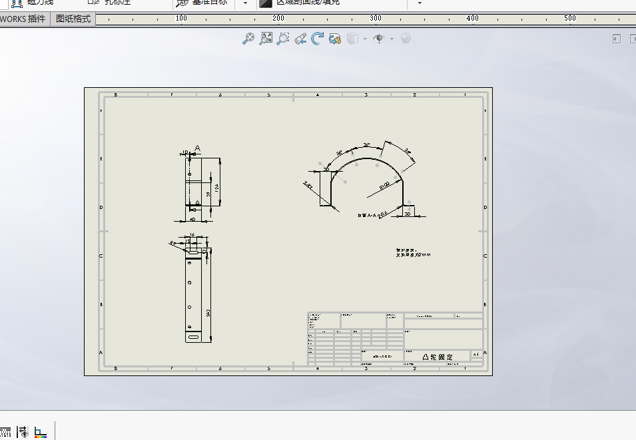Click the Display Style cube icon

[353, 39]
